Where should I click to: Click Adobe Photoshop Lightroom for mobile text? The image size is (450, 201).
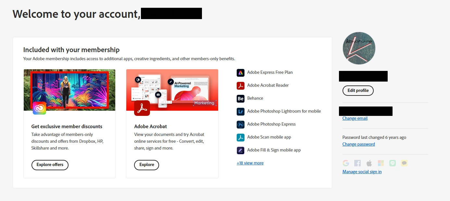point(284,111)
